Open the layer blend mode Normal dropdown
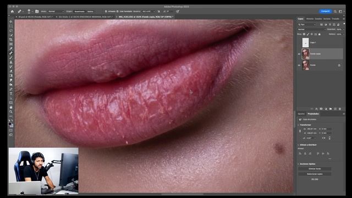 (311, 29)
